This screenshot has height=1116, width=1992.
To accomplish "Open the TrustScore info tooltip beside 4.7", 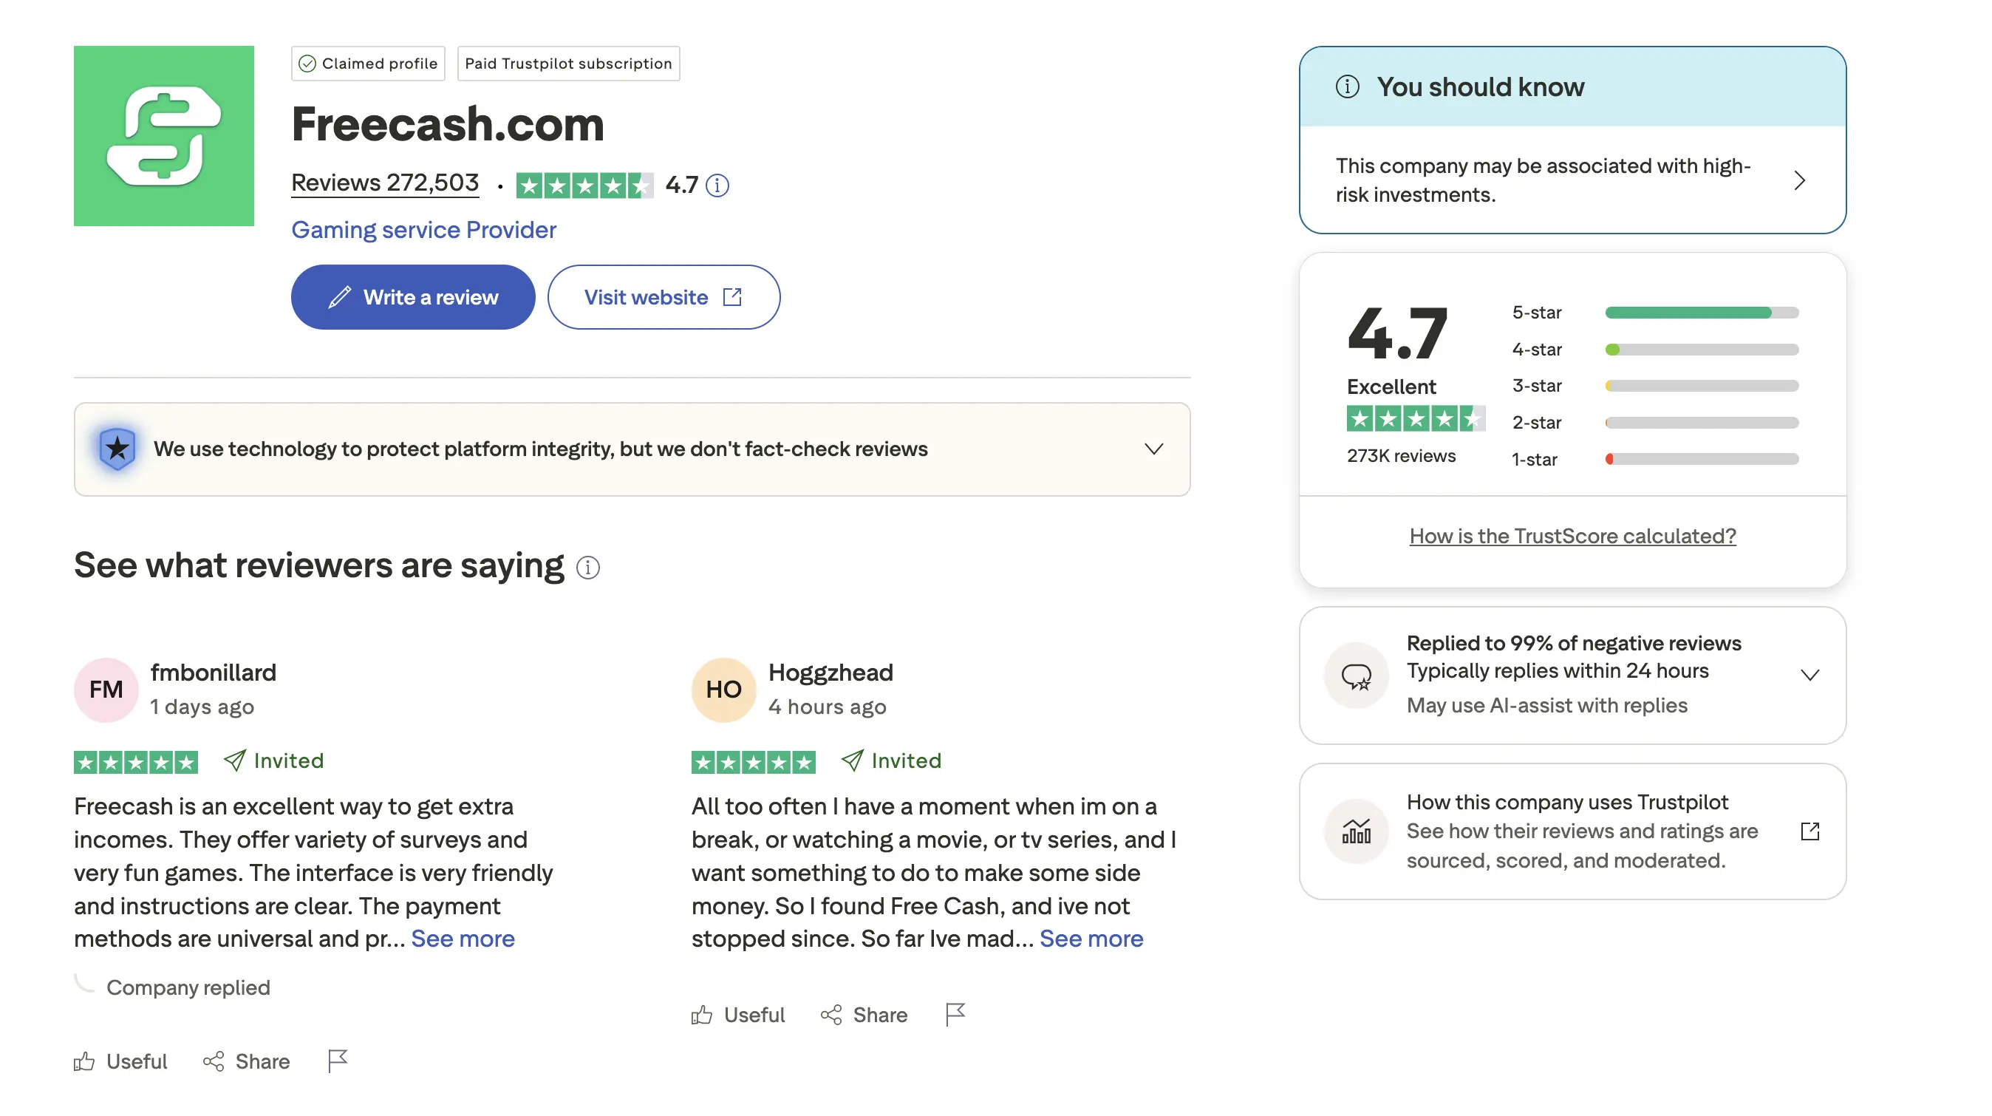I will click(716, 186).
